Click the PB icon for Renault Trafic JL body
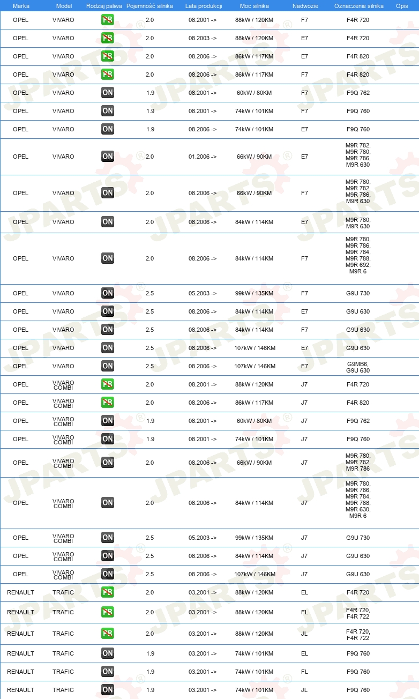 click(108, 634)
